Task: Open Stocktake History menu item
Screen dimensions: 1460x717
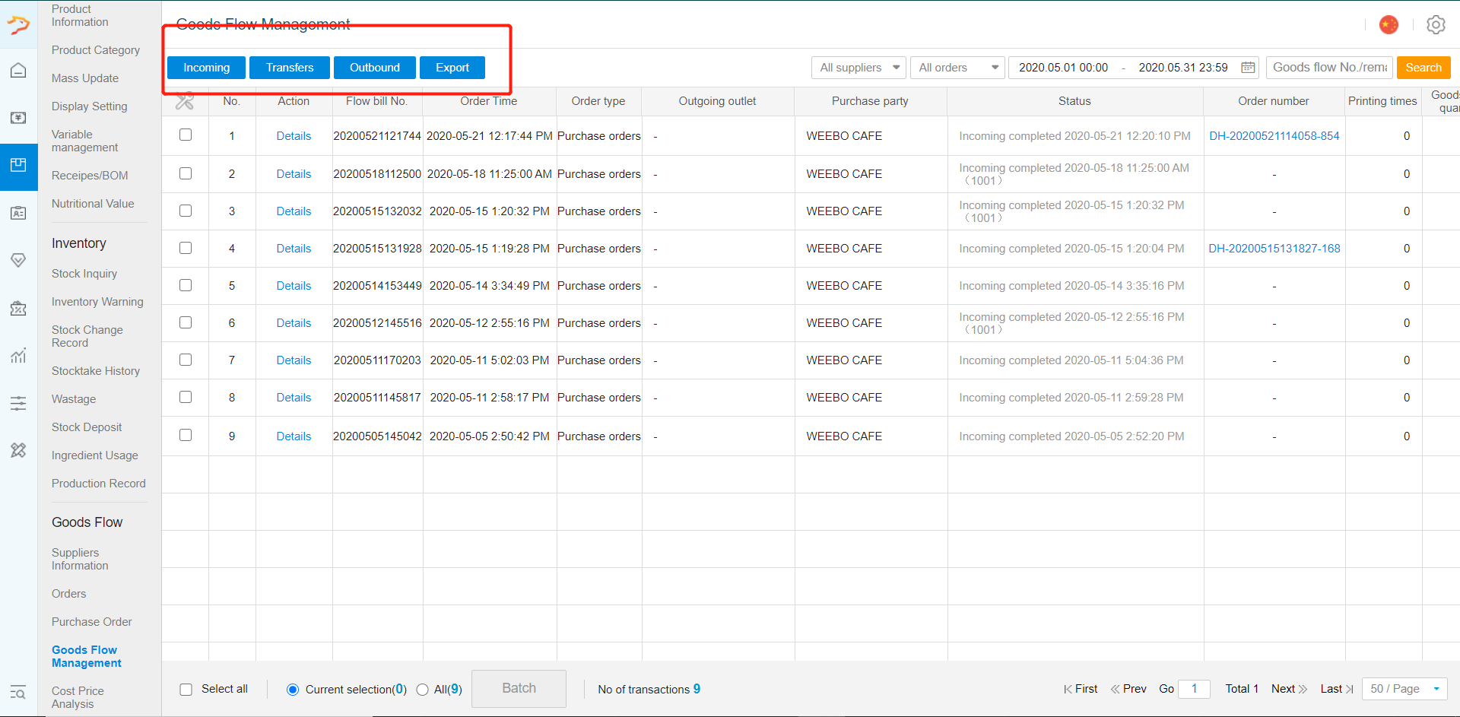Action: pyautogui.click(x=96, y=371)
